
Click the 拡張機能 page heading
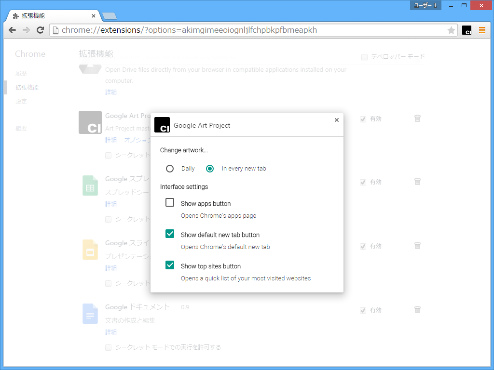click(x=96, y=54)
